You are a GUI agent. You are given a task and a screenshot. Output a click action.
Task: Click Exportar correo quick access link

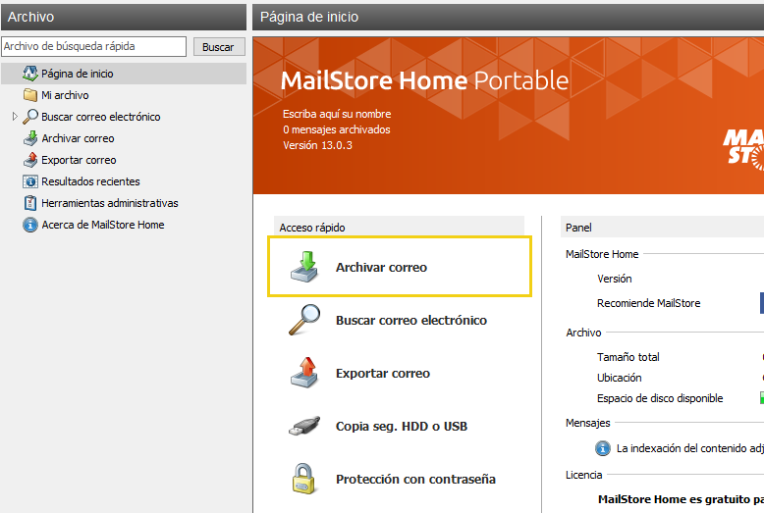point(382,374)
